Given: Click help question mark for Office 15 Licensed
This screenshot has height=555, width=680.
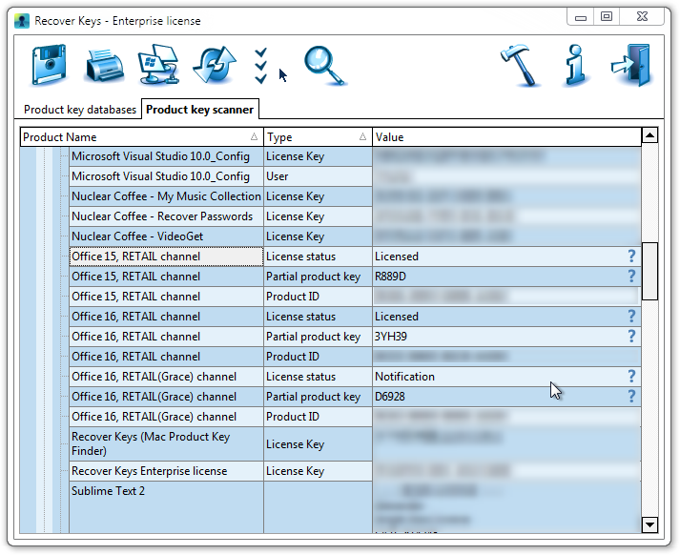Looking at the screenshot, I should click(631, 256).
